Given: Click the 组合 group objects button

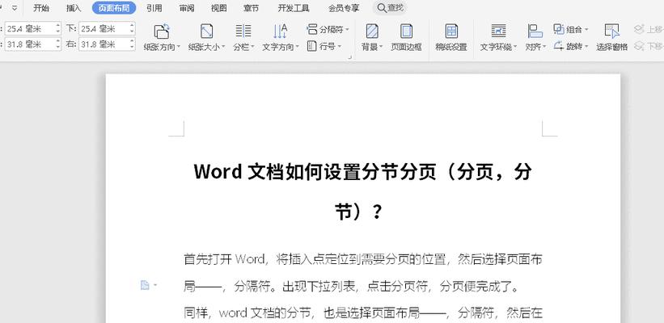Looking at the screenshot, I should click(x=571, y=29).
